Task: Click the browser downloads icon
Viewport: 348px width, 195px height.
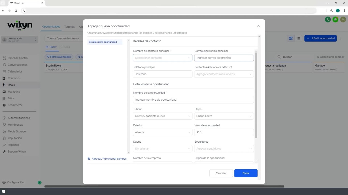Action: pos(331,11)
